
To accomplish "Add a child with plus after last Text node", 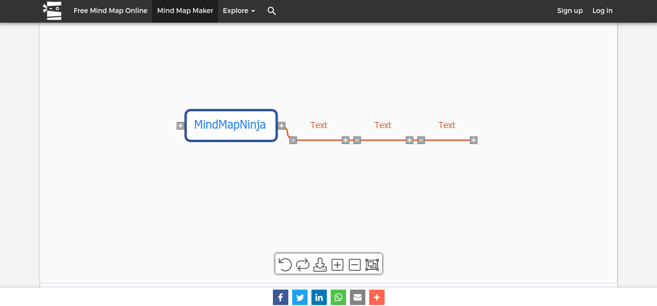I will coord(474,140).
